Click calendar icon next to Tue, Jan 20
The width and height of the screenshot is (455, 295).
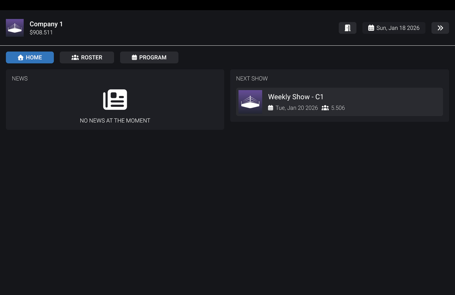pyautogui.click(x=270, y=108)
